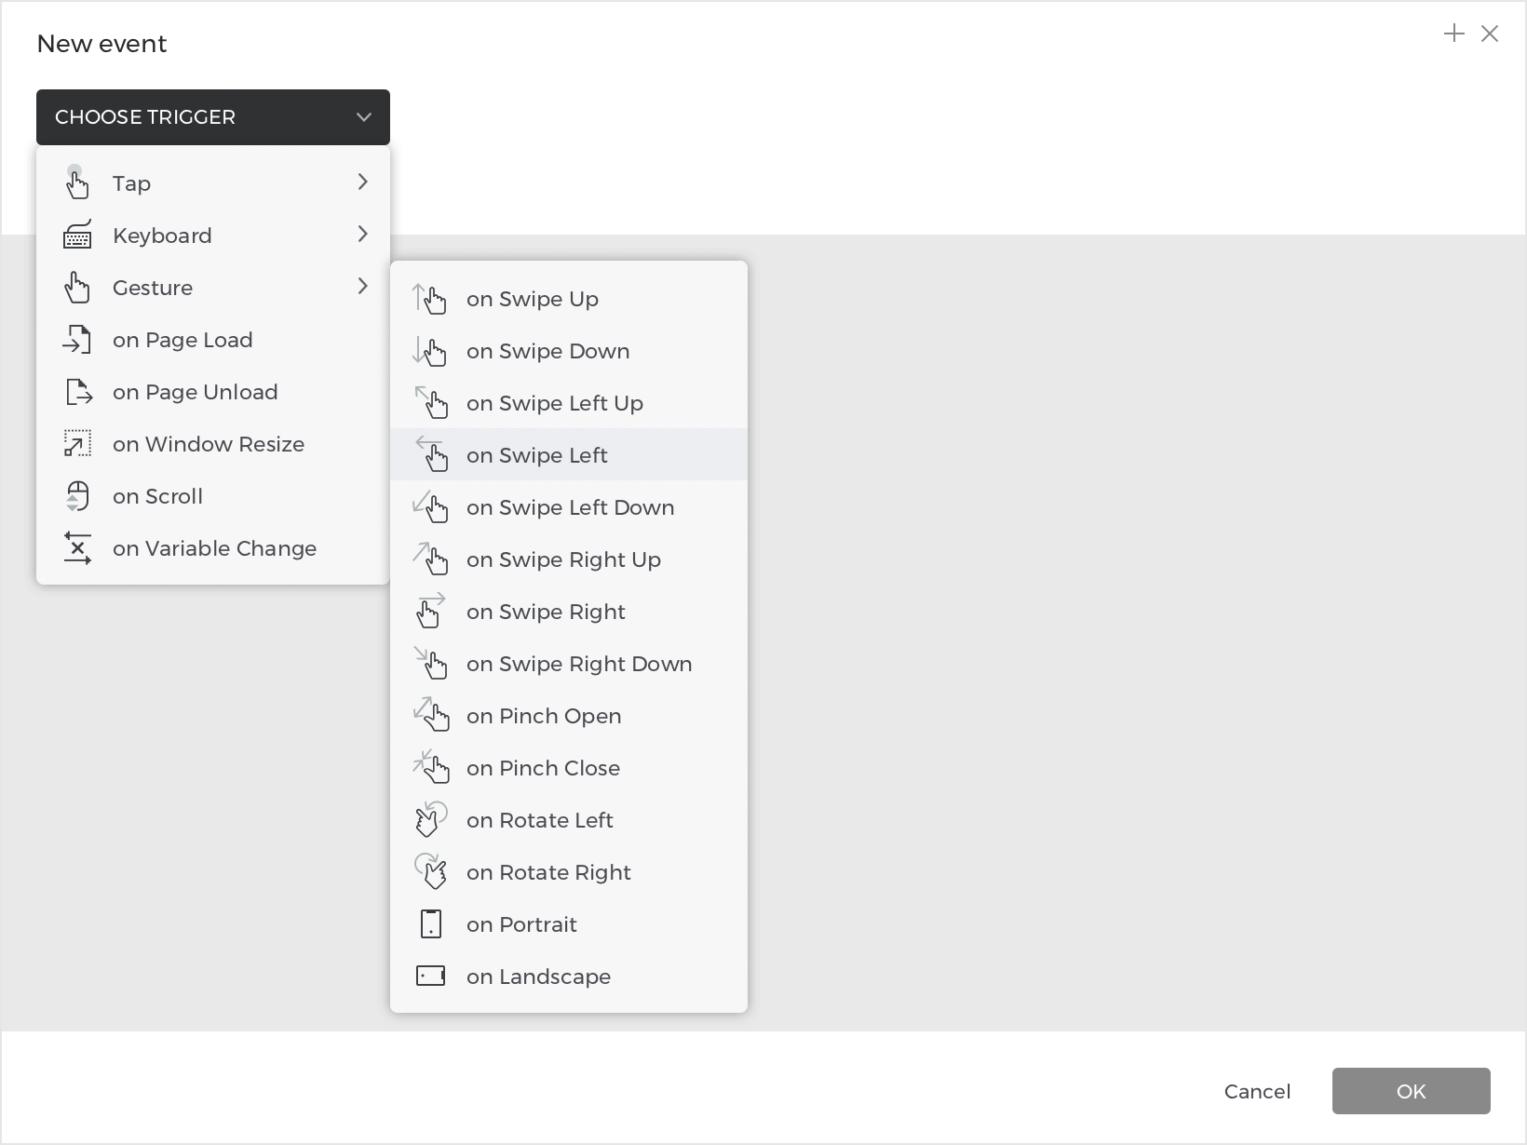The width and height of the screenshot is (1527, 1145).
Task: Click the Rotate Right icon
Action: 430,872
